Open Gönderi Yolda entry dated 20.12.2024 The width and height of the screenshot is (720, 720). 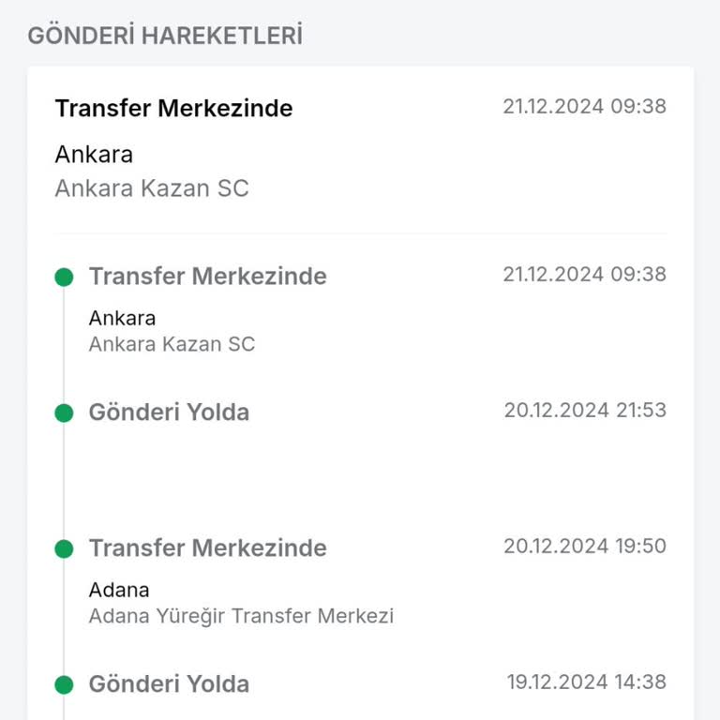[x=169, y=412]
